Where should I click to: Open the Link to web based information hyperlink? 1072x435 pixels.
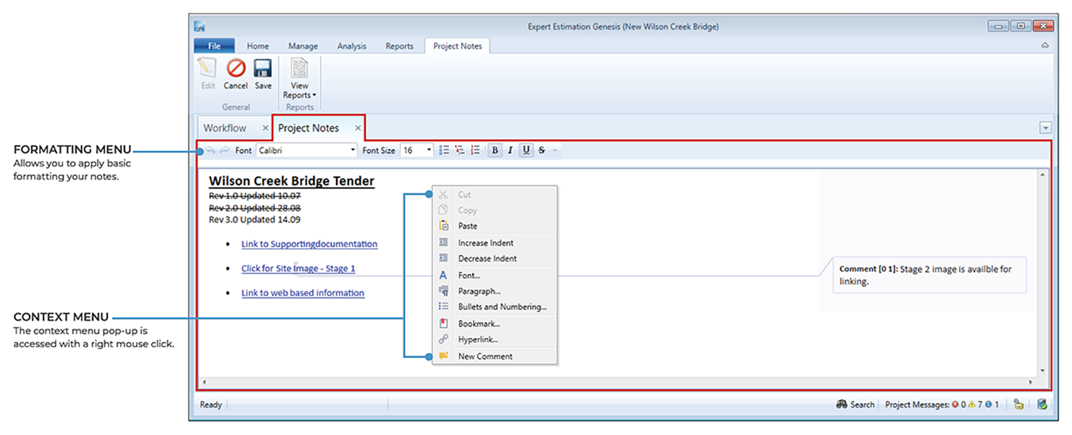303,293
